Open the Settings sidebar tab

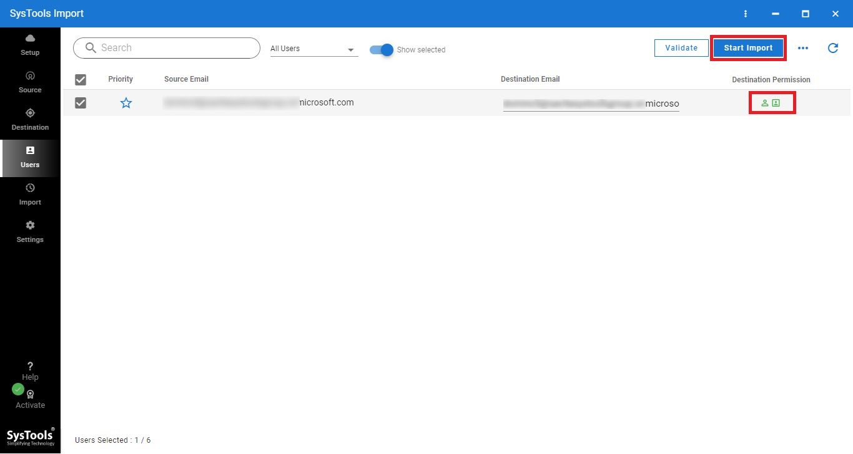point(30,232)
